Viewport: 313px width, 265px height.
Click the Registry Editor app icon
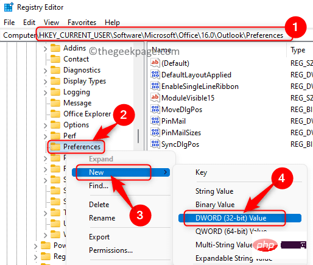(x=9, y=7)
